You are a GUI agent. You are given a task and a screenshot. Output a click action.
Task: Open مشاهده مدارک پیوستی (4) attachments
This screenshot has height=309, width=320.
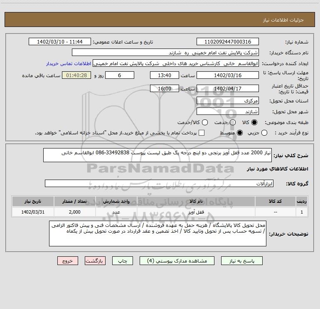[177, 261]
